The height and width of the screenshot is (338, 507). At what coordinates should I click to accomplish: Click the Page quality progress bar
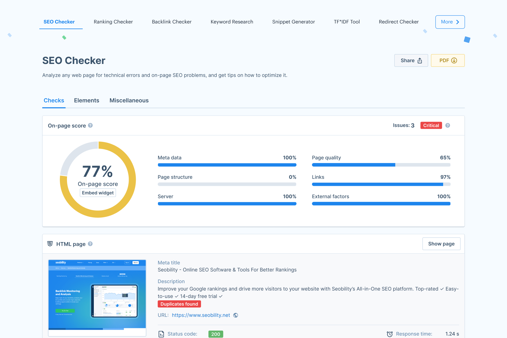(x=381, y=165)
